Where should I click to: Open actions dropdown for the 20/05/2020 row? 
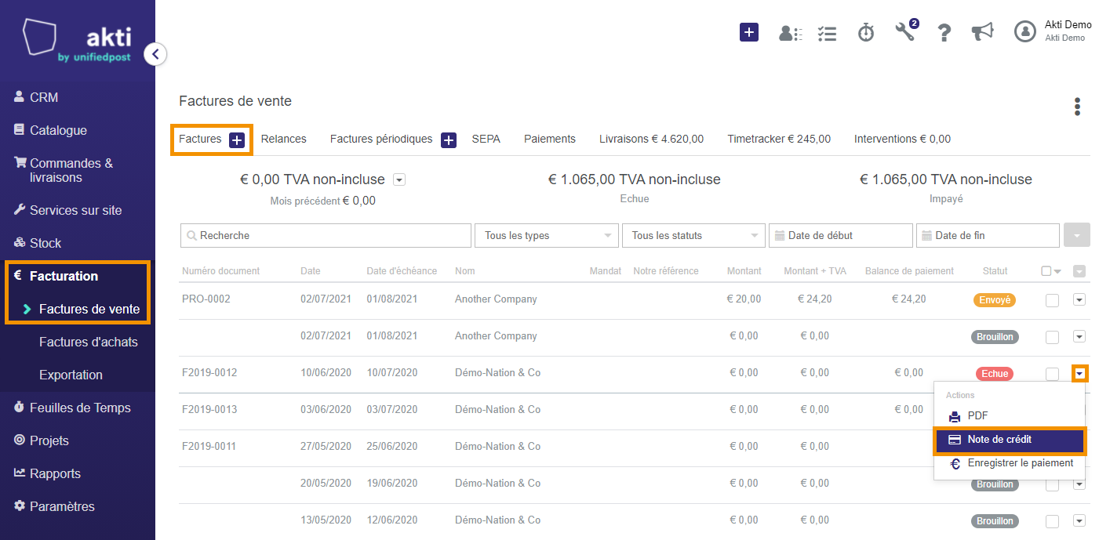pos(1079,484)
